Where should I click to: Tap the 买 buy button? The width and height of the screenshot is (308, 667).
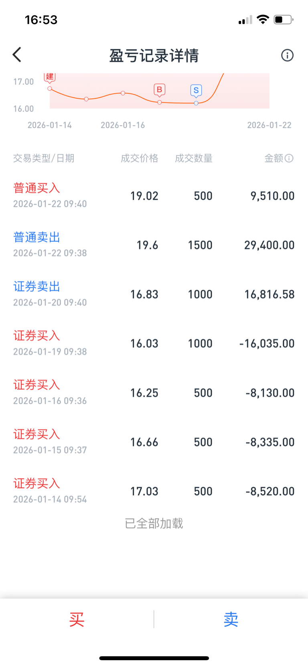pyautogui.click(x=77, y=620)
